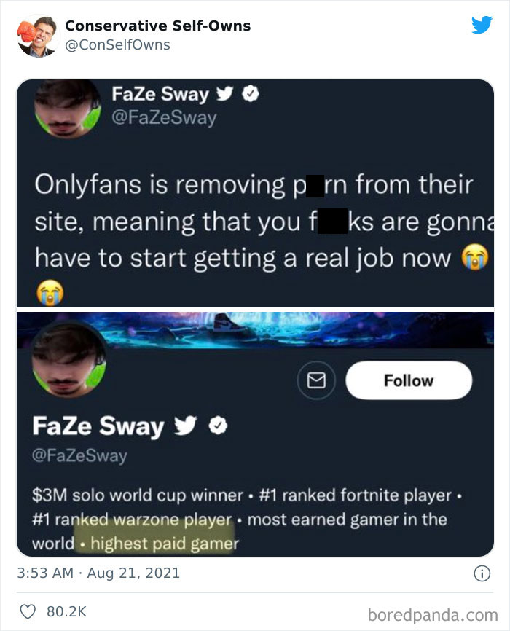Viewport: 510px width, 631px height.
Task: Open the Conservative Self-Owns profile name
Action: click(157, 26)
